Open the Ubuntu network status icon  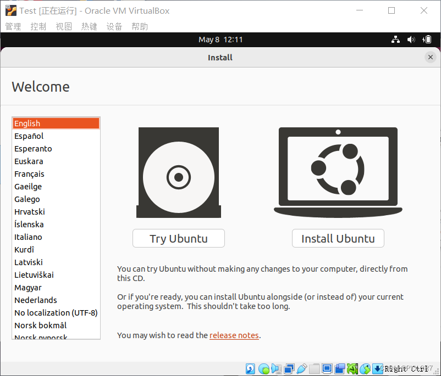click(x=395, y=40)
